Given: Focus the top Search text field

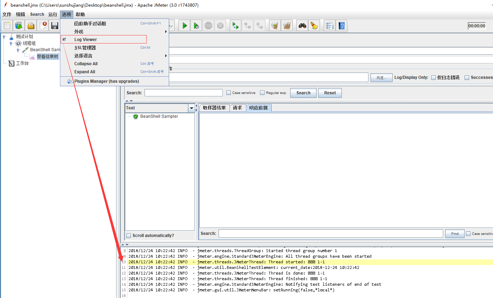Looking at the screenshot, I should click(x=184, y=93).
